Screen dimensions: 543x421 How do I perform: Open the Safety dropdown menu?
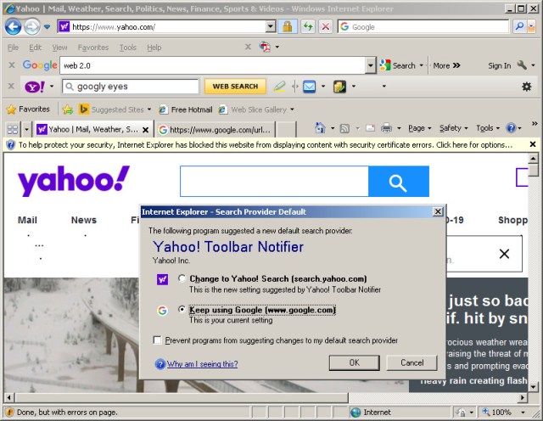tap(453, 128)
